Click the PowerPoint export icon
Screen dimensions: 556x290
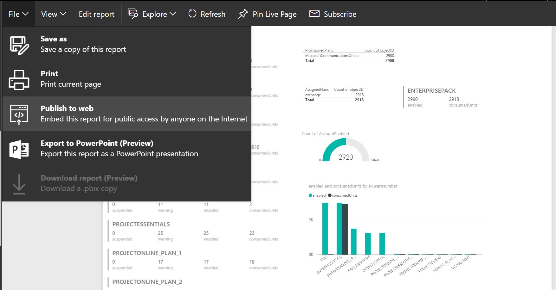coord(19,149)
